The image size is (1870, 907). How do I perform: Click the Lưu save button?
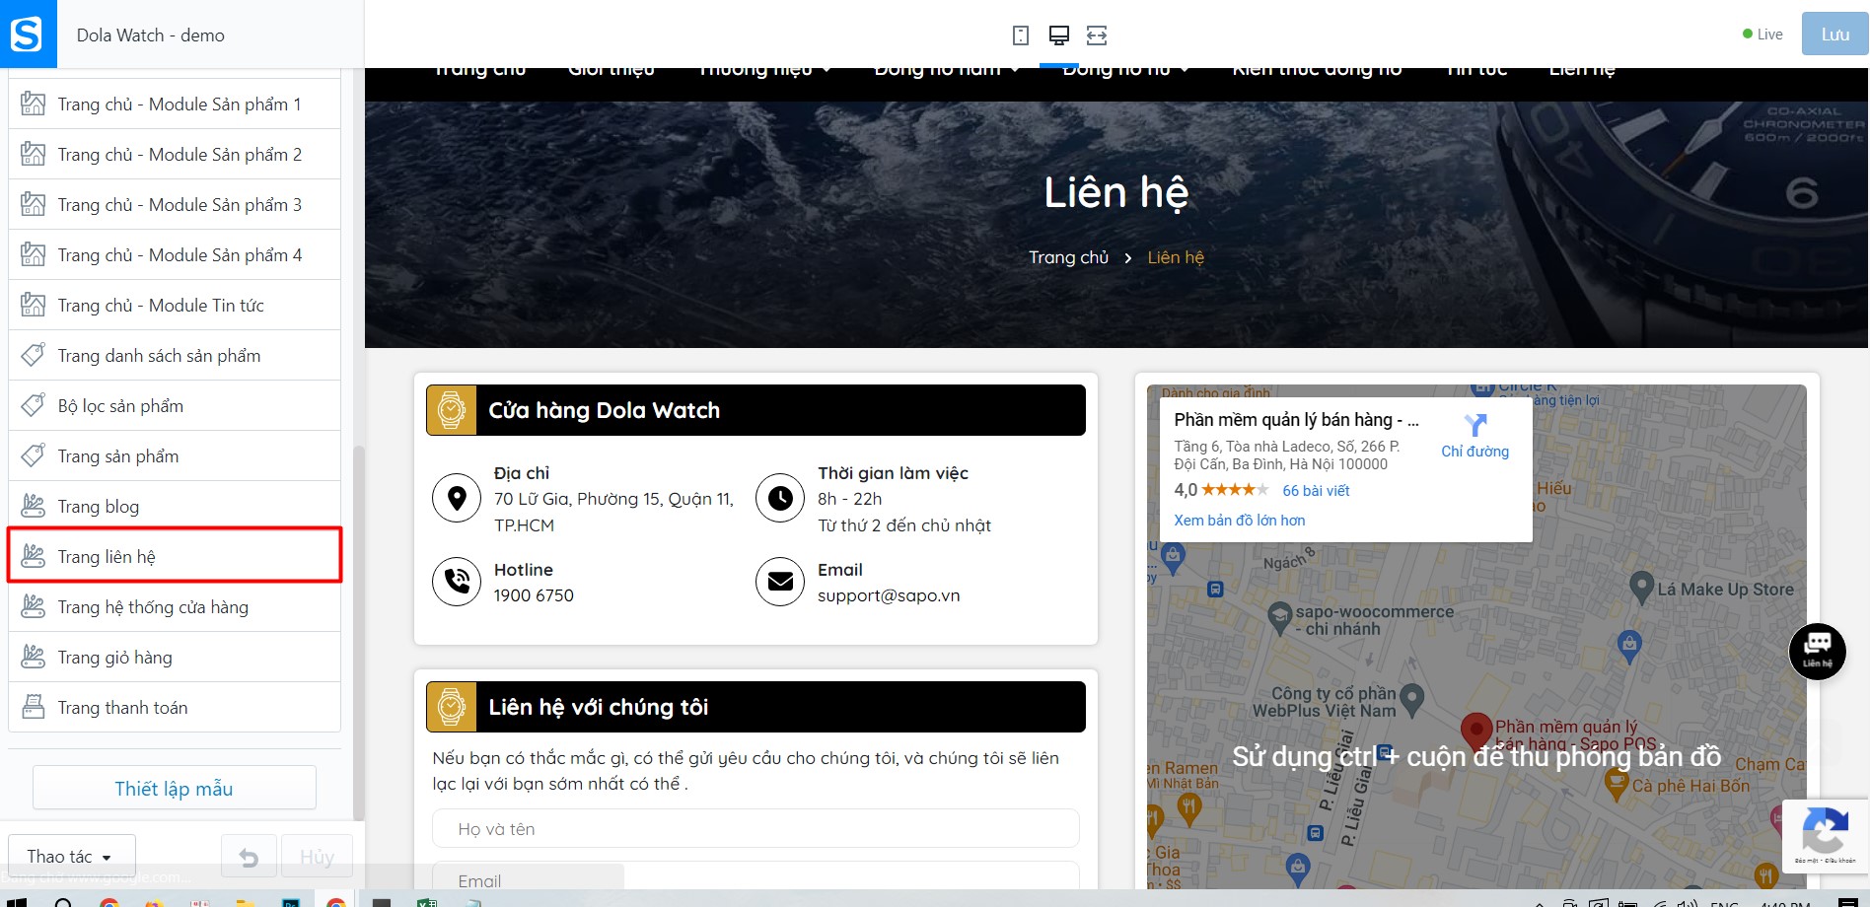tap(1834, 34)
